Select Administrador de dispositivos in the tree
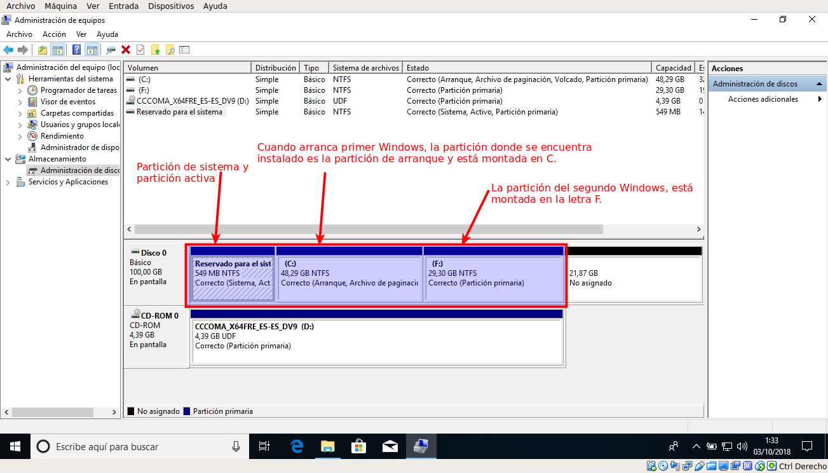 click(x=79, y=147)
